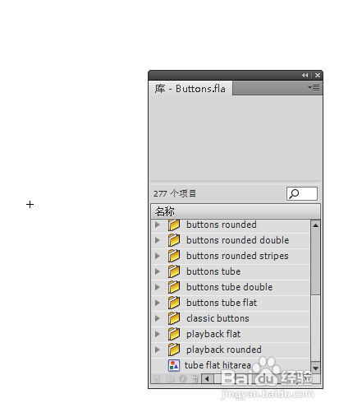339x417 pixels.
Task: Click the New Folder icon at panel bottom
Action: (170, 379)
